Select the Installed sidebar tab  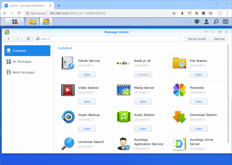pos(27,51)
